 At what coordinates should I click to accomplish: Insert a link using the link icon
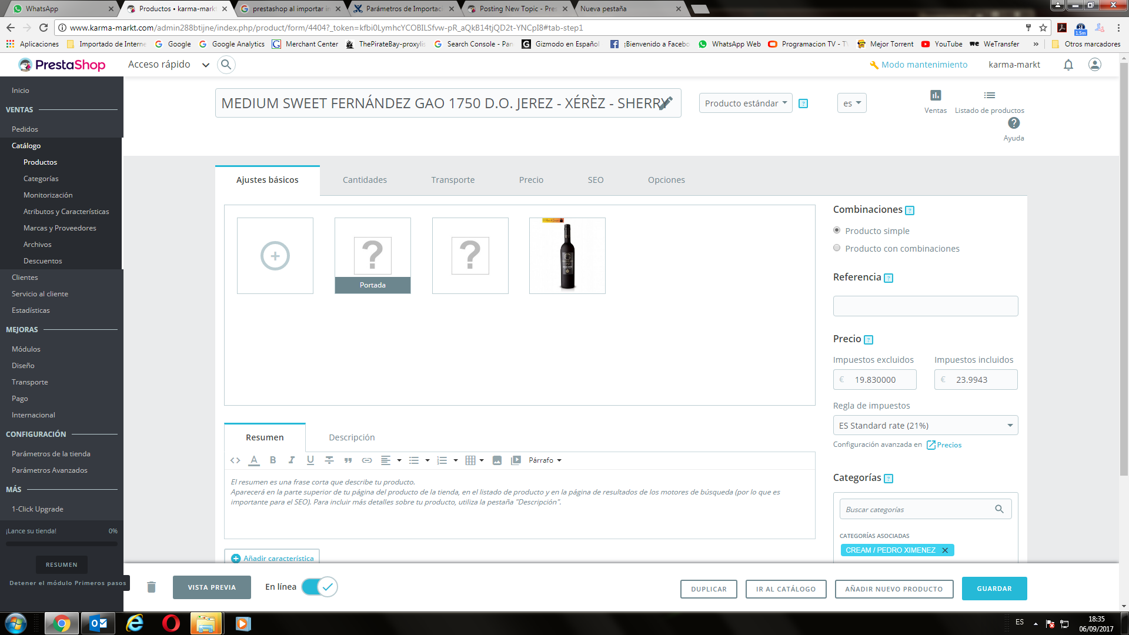pyautogui.click(x=367, y=460)
